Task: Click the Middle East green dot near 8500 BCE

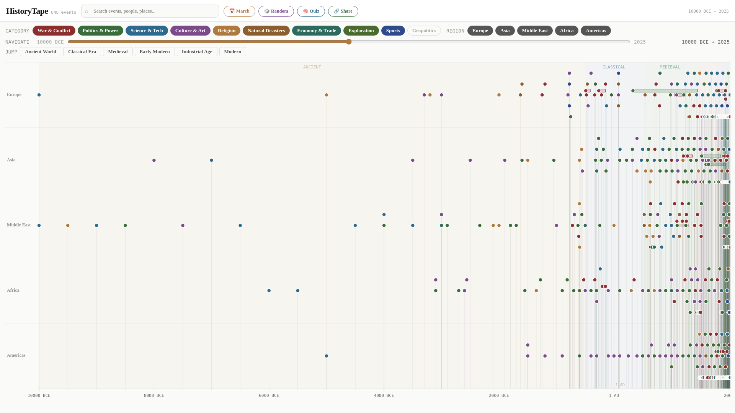Action: click(125, 226)
